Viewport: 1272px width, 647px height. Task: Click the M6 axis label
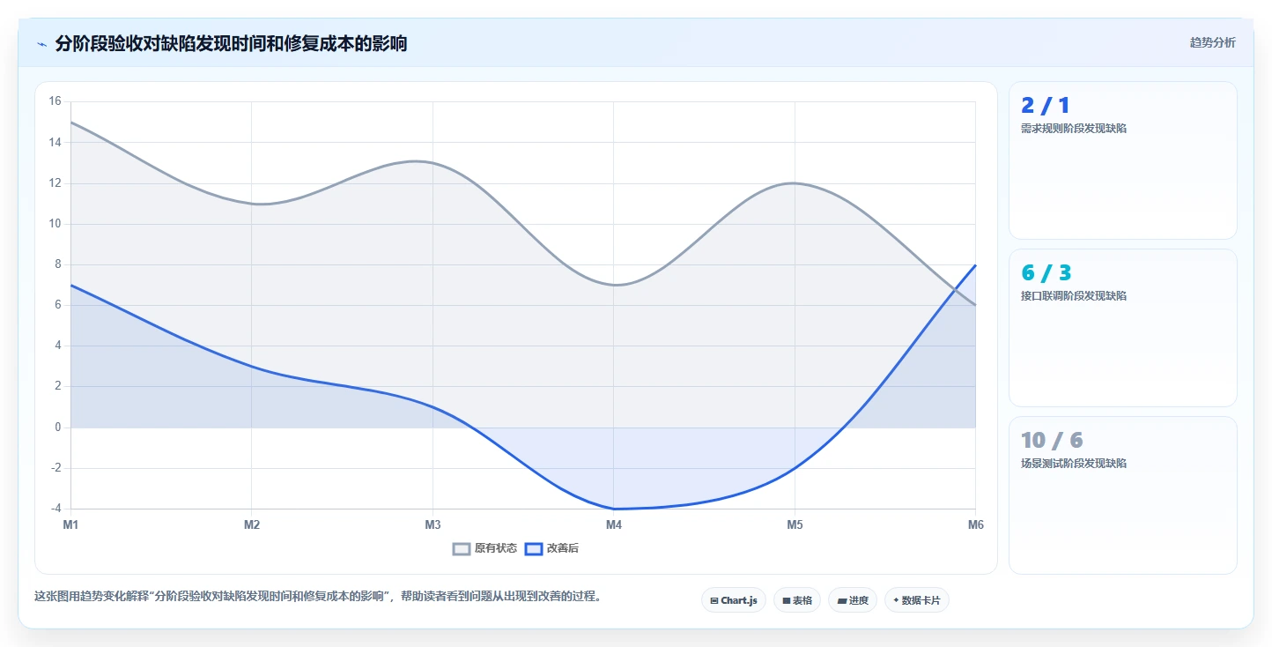pos(975,525)
